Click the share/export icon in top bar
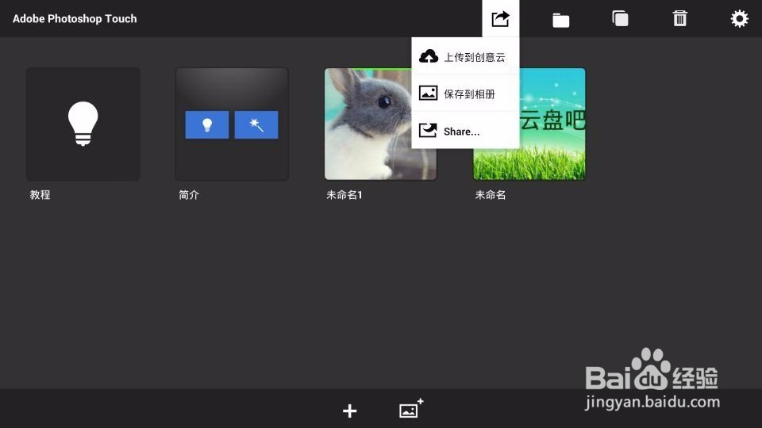 click(501, 18)
